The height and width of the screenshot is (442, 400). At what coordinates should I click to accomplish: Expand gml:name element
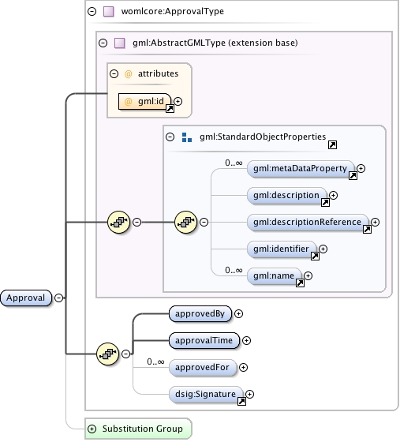coord(308,275)
